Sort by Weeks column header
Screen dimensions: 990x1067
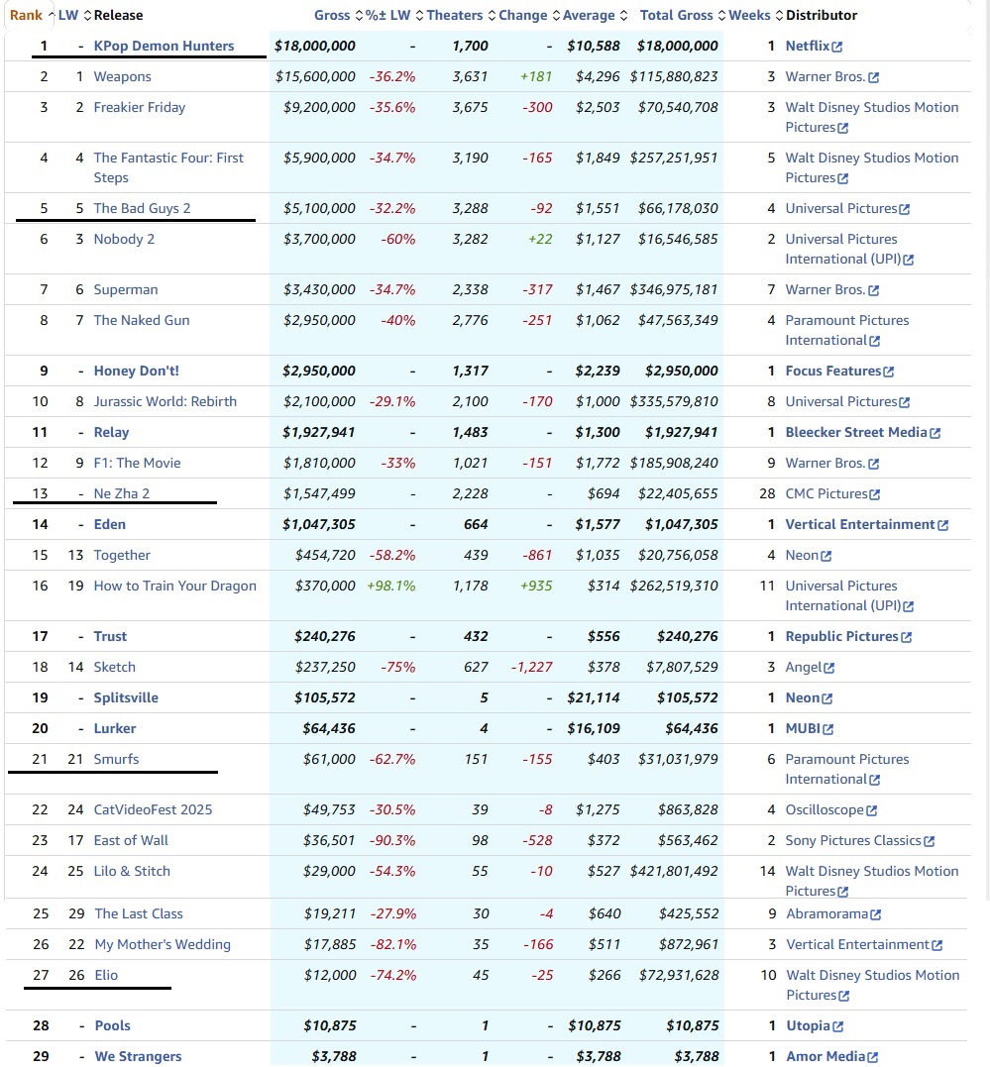(756, 15)
